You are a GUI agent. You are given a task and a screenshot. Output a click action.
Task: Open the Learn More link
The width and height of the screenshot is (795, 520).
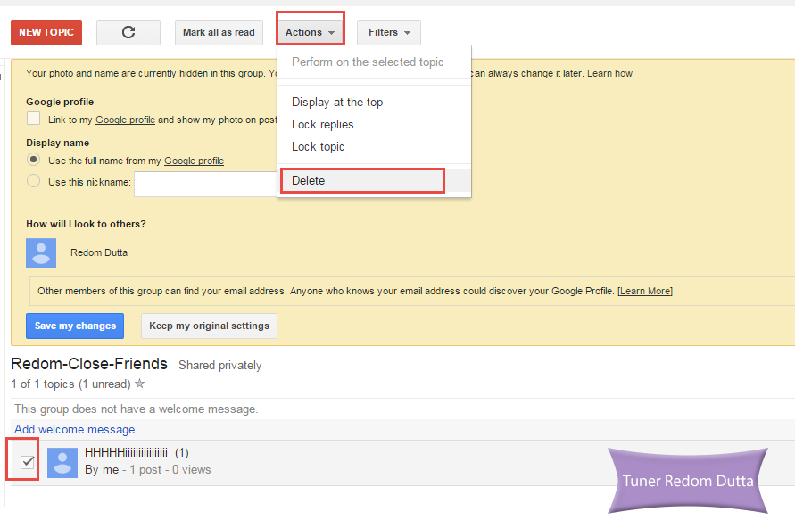(x=645, y=291)
